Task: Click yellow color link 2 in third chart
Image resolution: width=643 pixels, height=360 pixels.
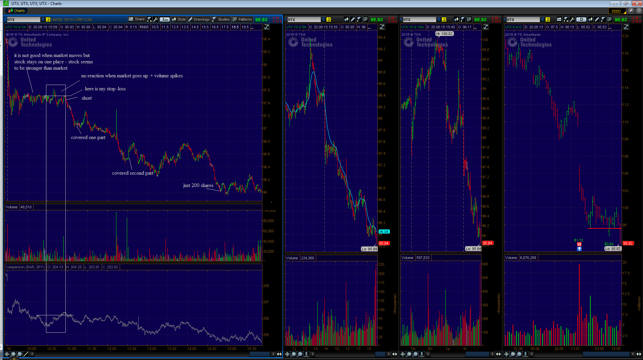Action: (x=444, y=20)
